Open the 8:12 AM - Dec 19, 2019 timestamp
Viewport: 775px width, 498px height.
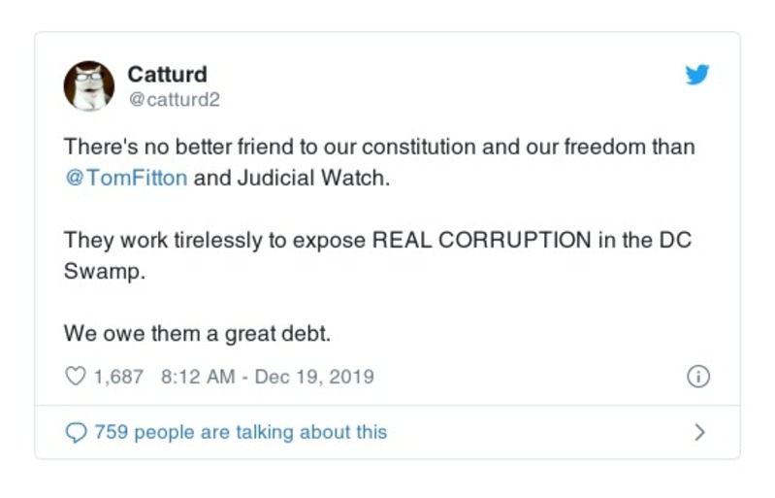[267, 377]
